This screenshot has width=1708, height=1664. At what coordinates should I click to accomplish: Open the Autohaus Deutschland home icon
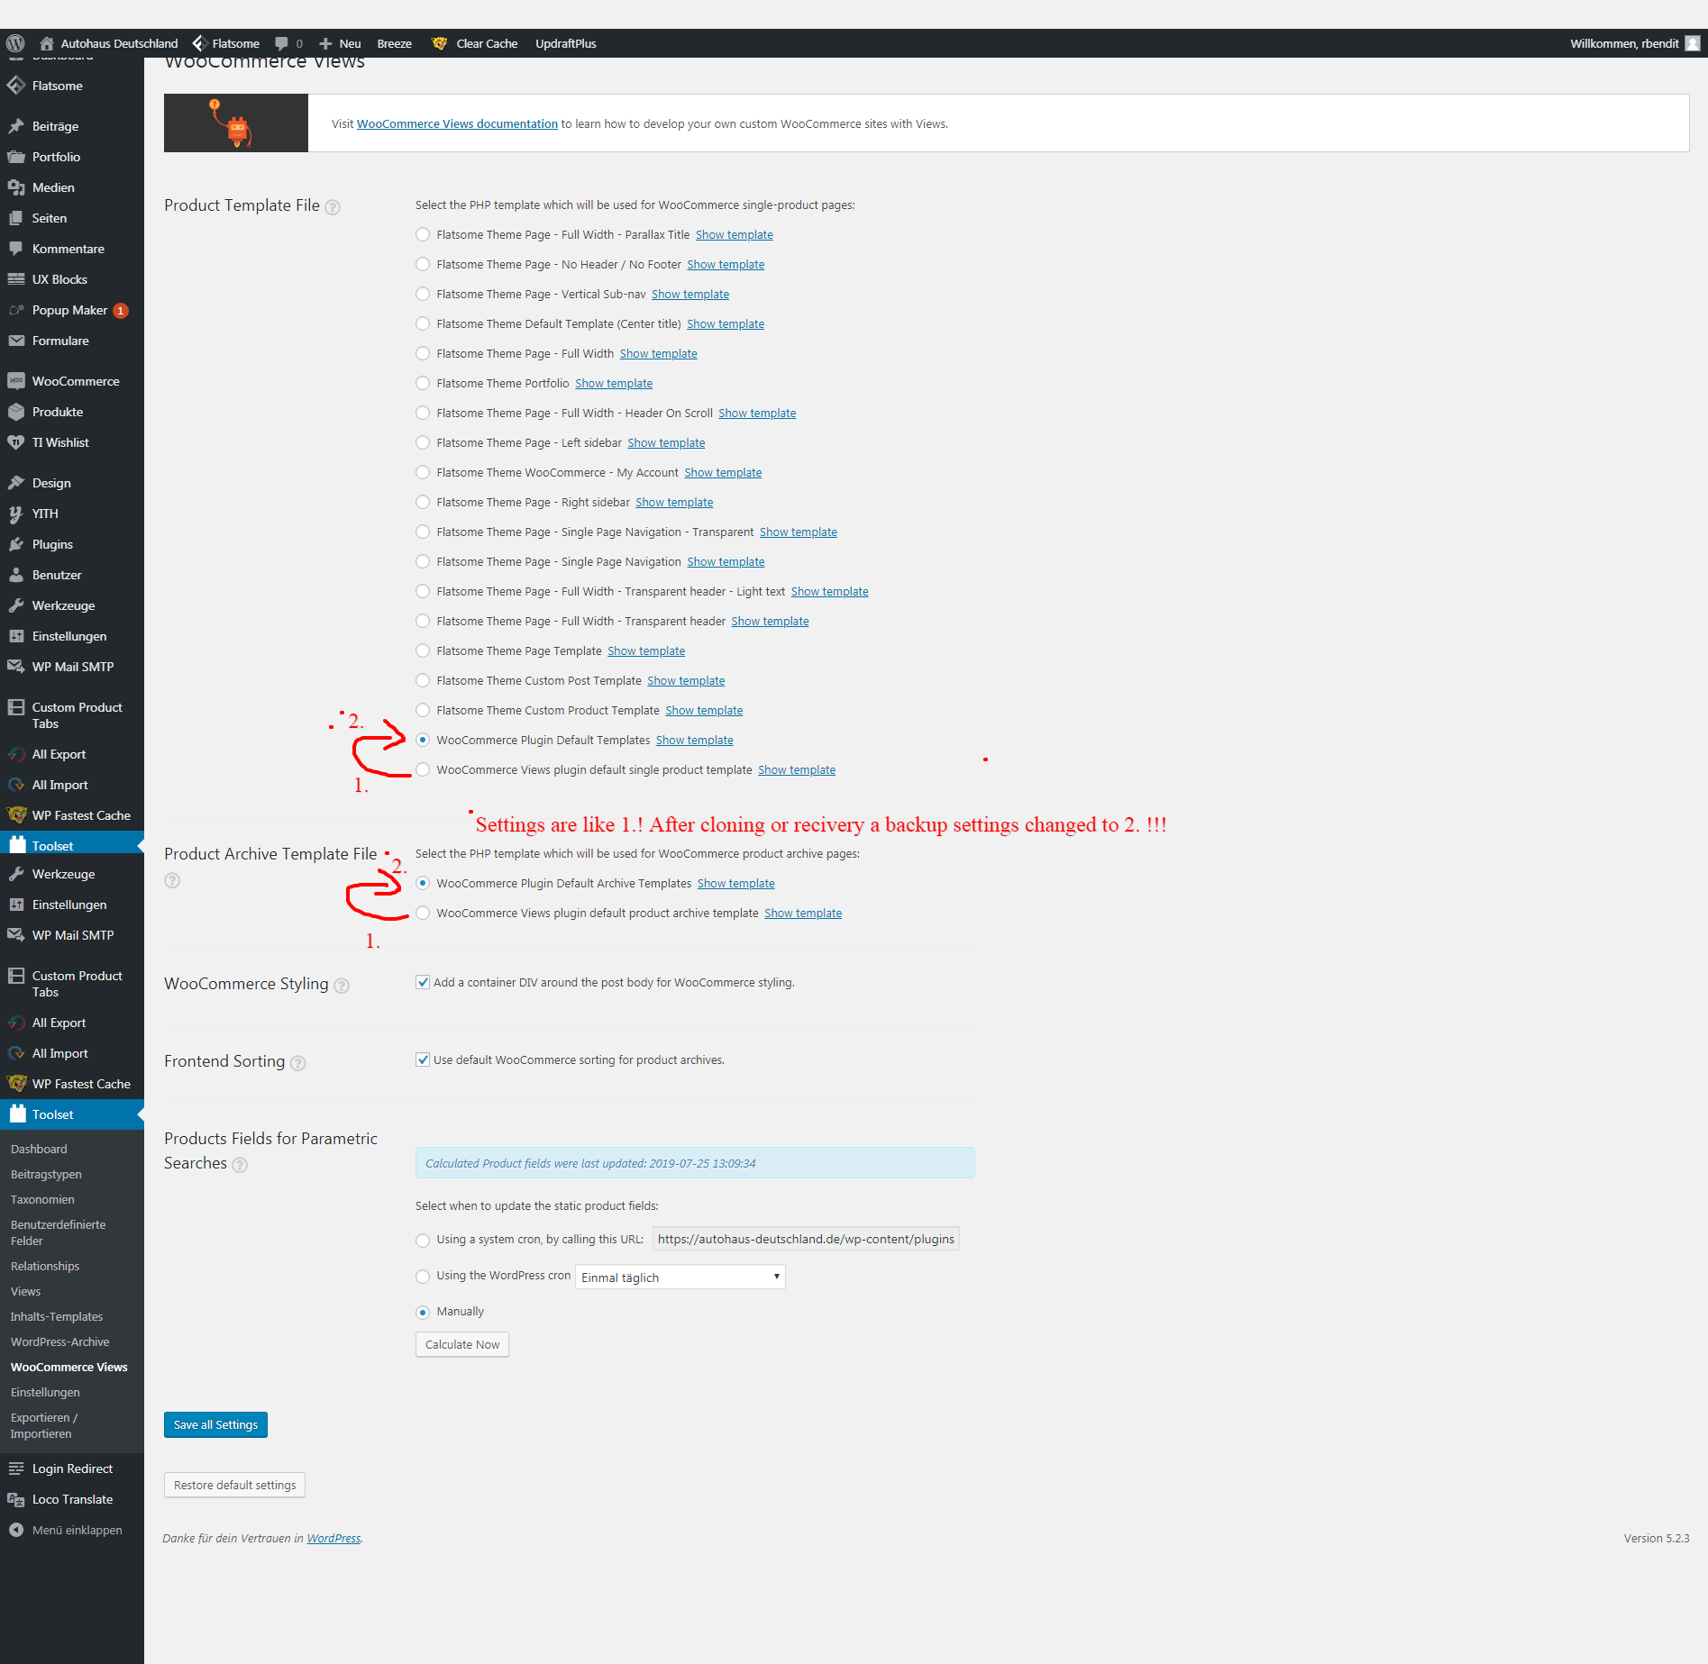tap(46, 43)
